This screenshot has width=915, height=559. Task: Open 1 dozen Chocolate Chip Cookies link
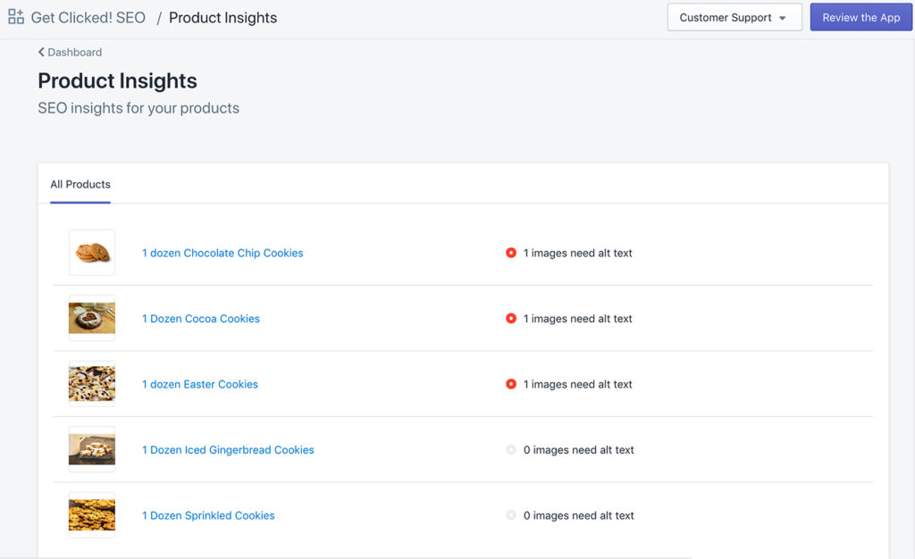tap(222, 253)
